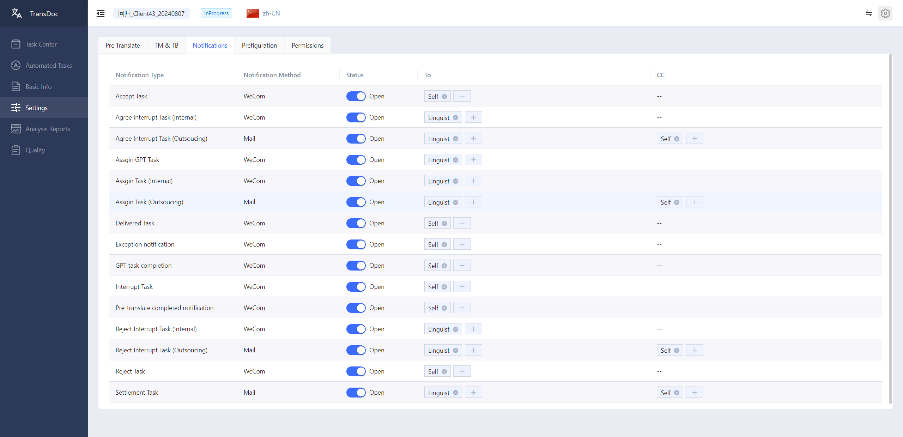Click the zh-CN language flag
This screenshot has height=437, width=903.
[253, 13]
